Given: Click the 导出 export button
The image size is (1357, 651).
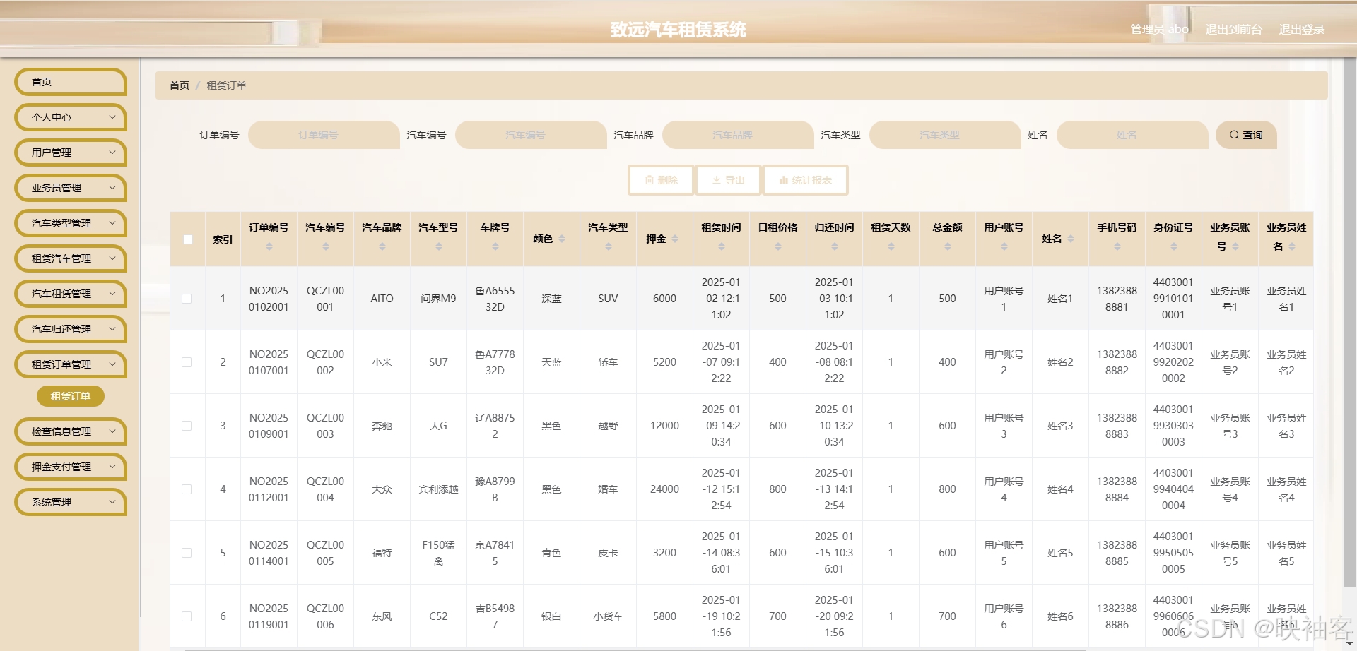Looking at the screenshot, I should pyautogui.click(x=728, y=180).
